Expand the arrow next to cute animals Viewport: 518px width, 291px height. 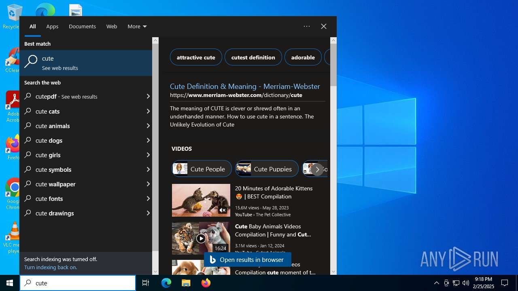pyautogui.click(x=148, y=126)
